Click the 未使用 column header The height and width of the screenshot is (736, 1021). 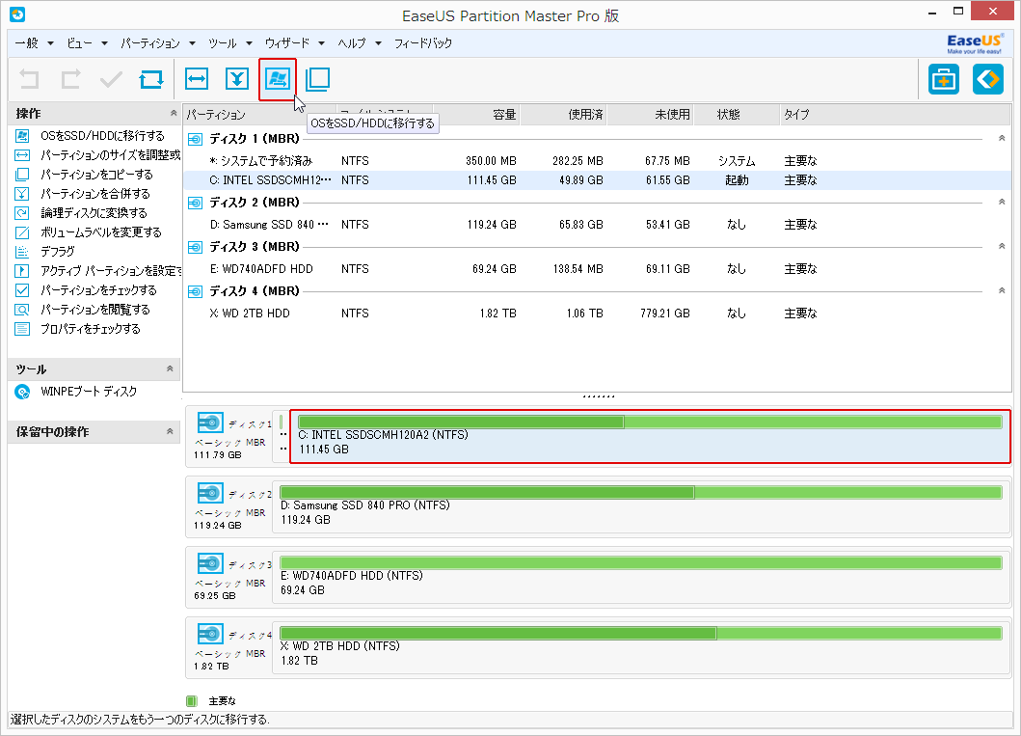[x=650, y=115]
